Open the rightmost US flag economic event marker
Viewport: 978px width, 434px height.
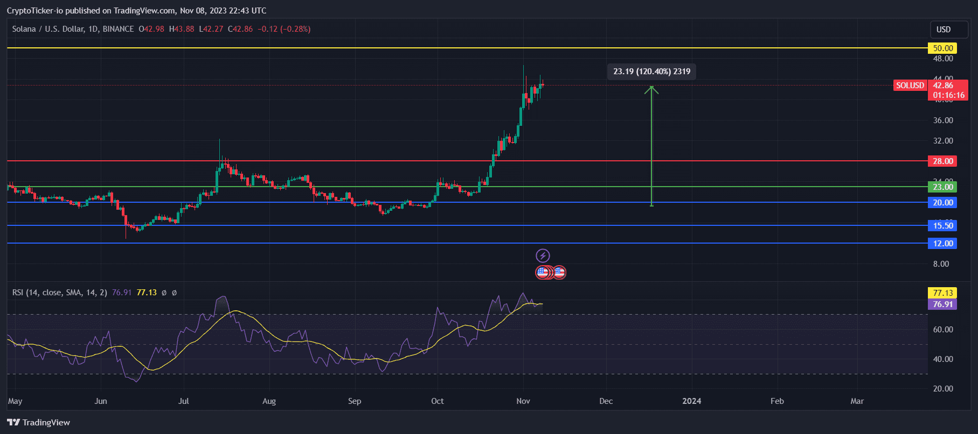559,272
